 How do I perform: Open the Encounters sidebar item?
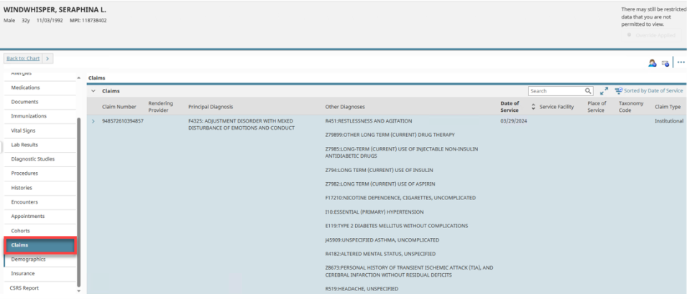24,201
